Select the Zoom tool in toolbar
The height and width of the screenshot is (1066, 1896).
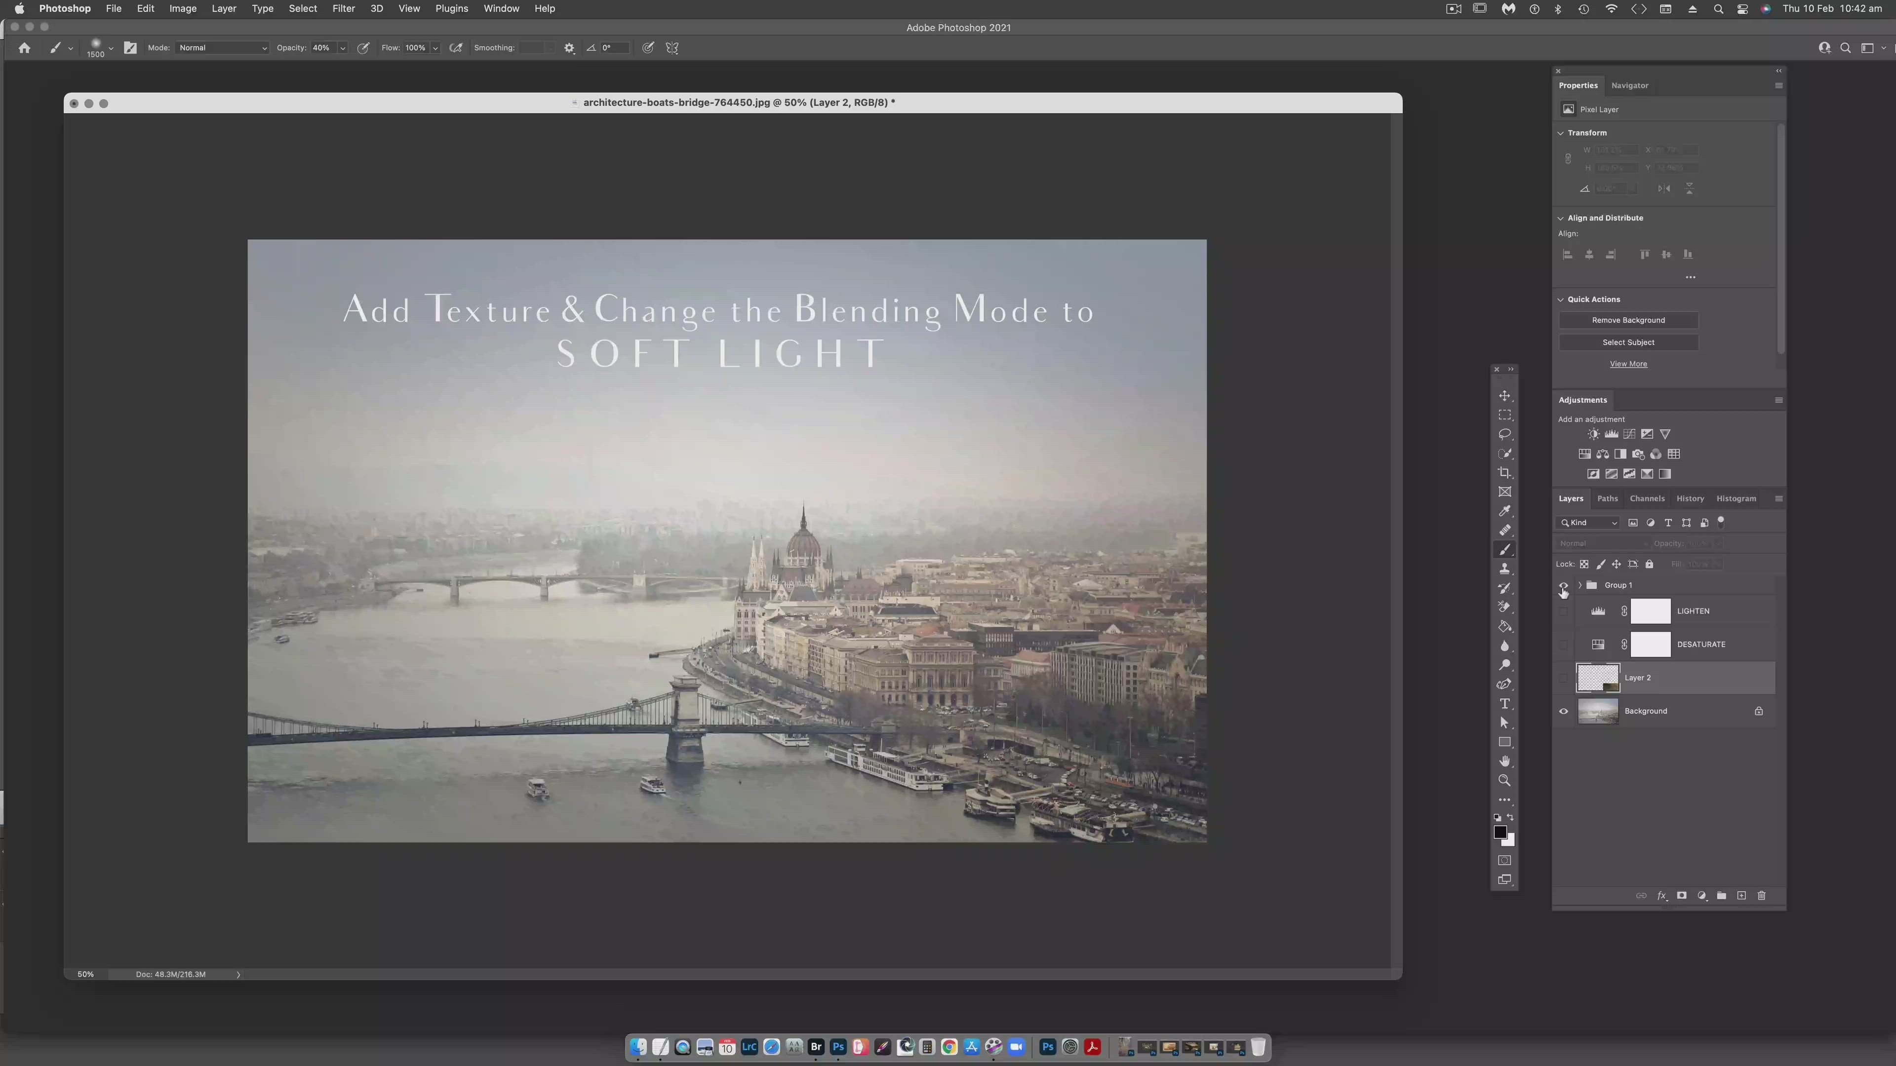click(1504, 781)
